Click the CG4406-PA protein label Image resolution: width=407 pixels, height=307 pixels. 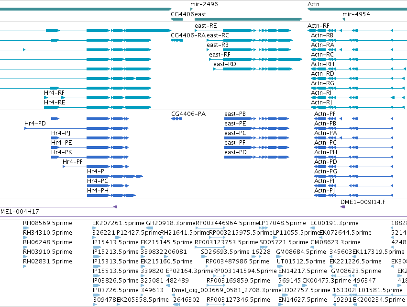[188, 114]
